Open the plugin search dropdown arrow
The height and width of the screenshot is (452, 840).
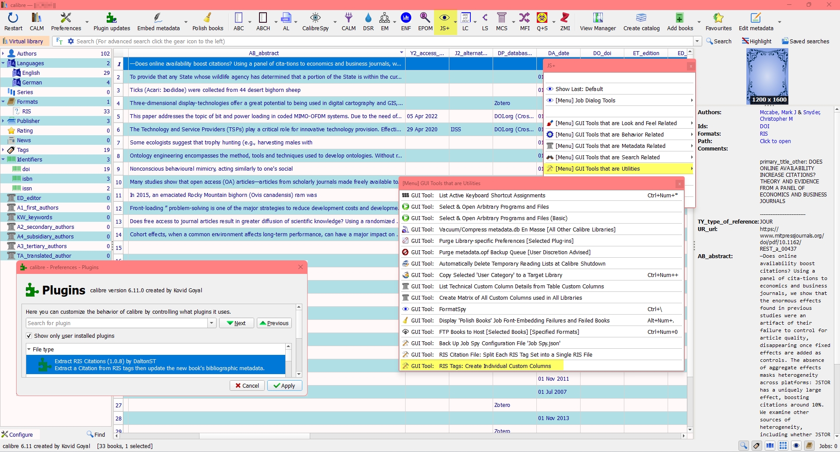tap(212, 323)
